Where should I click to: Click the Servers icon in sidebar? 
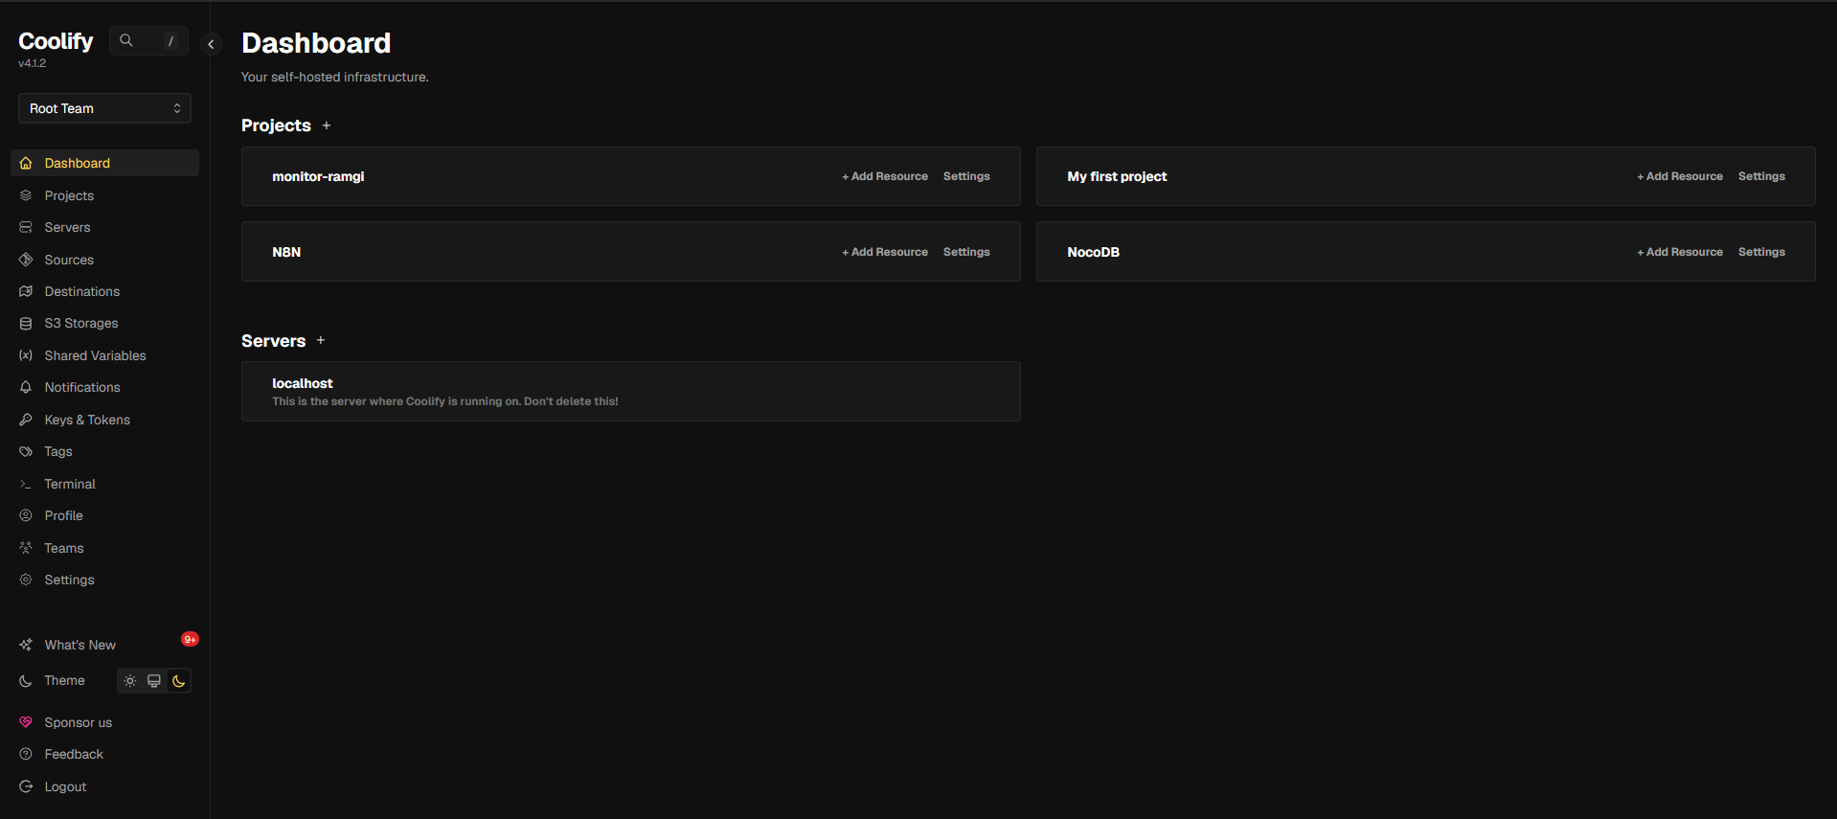click(x=26, y=227)
